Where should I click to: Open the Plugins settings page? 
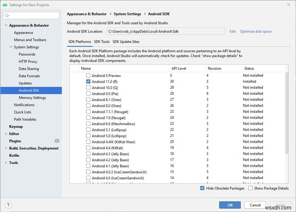coord(15,141)
